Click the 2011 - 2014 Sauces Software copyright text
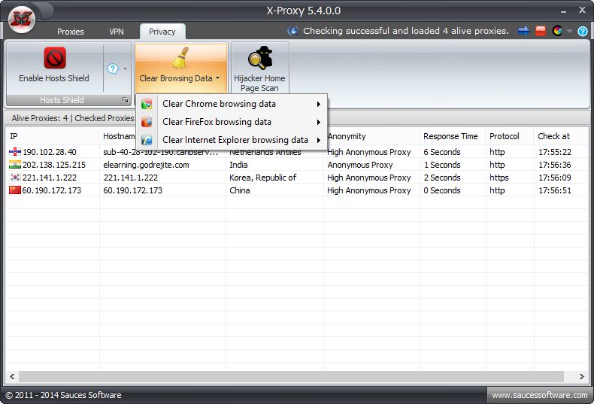Viewport: 594px width, 404px height. point(64,395)
